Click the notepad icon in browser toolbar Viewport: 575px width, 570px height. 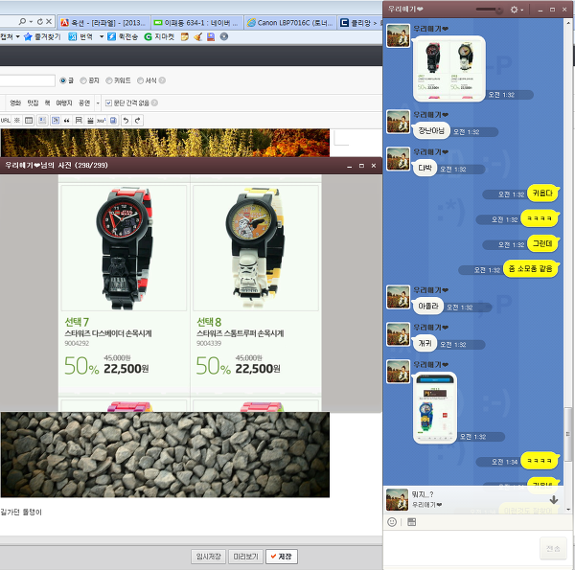point(185,36)
